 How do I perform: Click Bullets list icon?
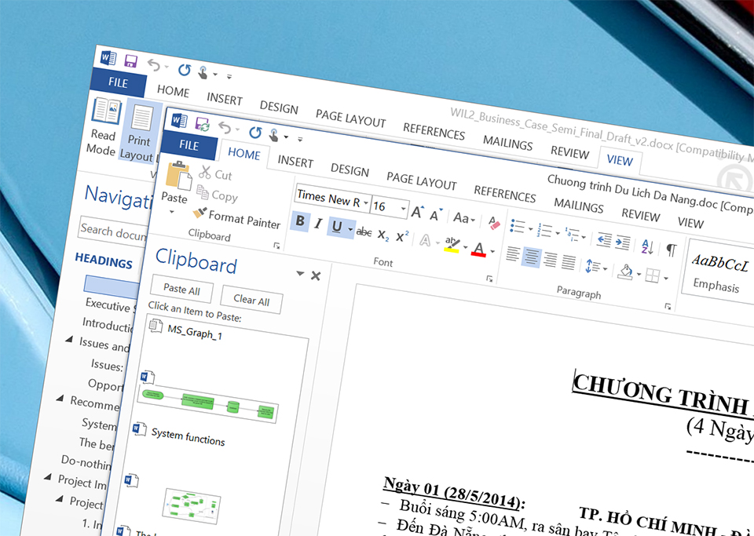518,226
